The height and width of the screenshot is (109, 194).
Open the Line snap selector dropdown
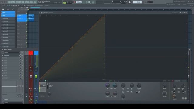pos(150,2)
